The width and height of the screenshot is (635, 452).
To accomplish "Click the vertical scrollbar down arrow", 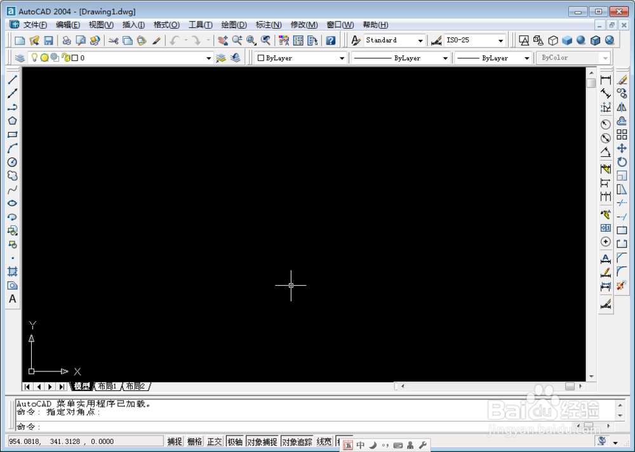I will coord(591,376).
